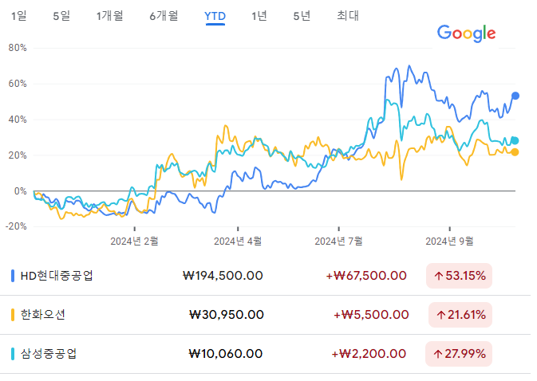Click the 20% y-axis label
The width and height of the screenshot is (537, 381).
[x=18, y=155]
